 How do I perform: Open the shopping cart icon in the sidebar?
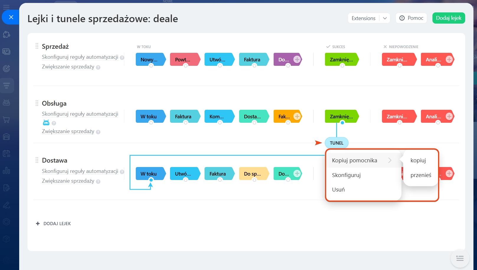6,120
